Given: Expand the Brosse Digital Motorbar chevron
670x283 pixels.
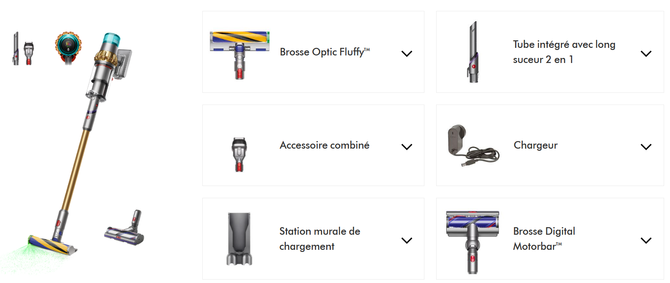Looking at the screenshot, I should point(646,240).
